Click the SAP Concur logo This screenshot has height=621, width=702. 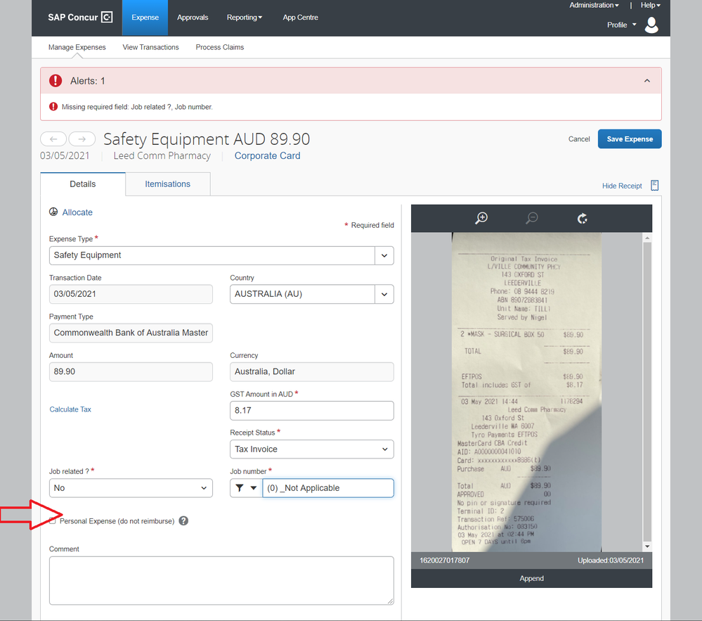[79, 18]
